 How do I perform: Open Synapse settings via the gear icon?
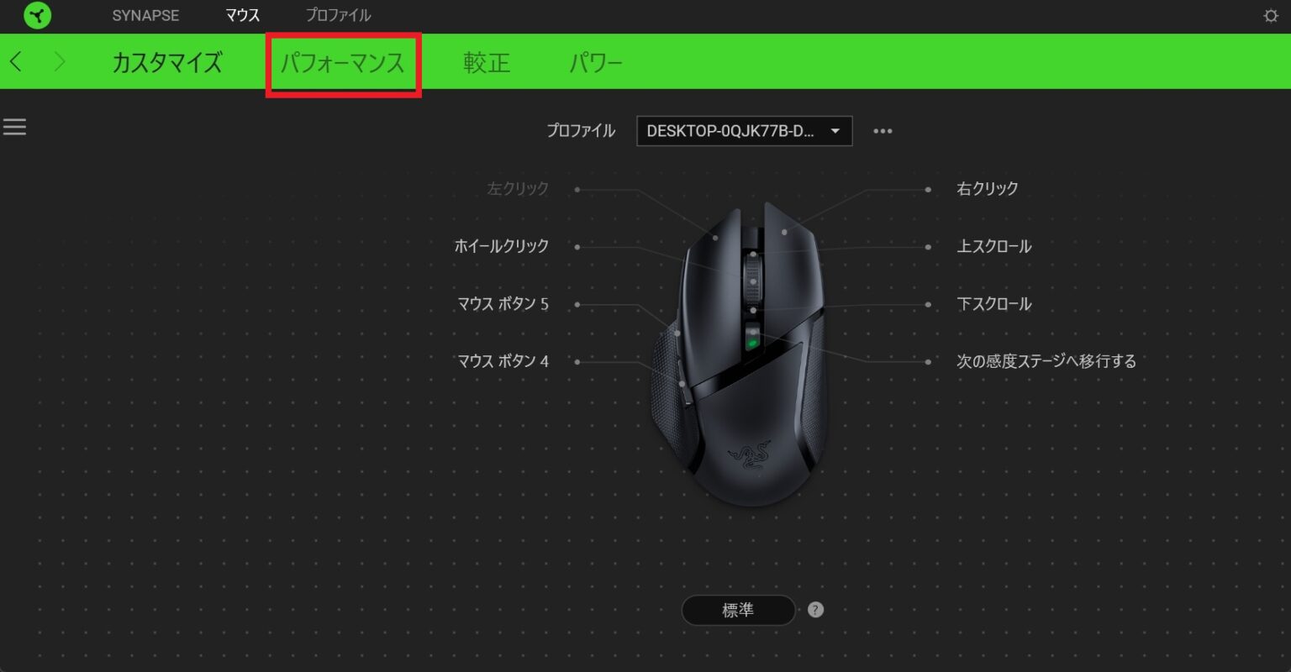[1271, 14]
